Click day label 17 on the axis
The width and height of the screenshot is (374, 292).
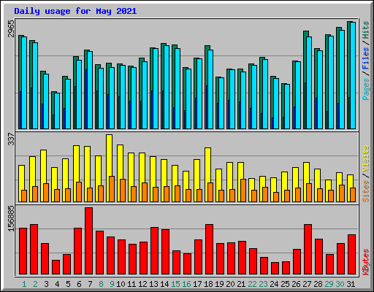[x=197, y=284]
